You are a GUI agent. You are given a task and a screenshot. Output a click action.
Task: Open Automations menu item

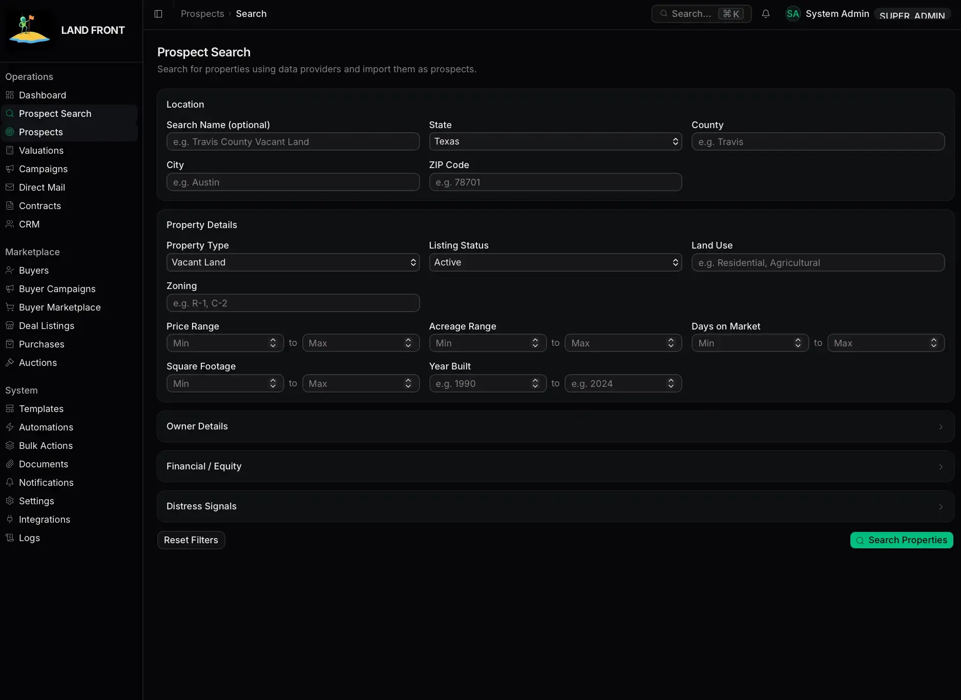coord(69,427)
